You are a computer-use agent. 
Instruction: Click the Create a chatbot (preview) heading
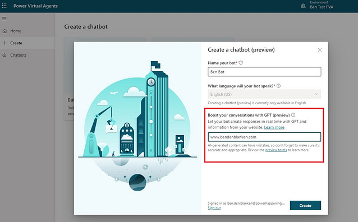pyautogui.click(x=241, y=50)
